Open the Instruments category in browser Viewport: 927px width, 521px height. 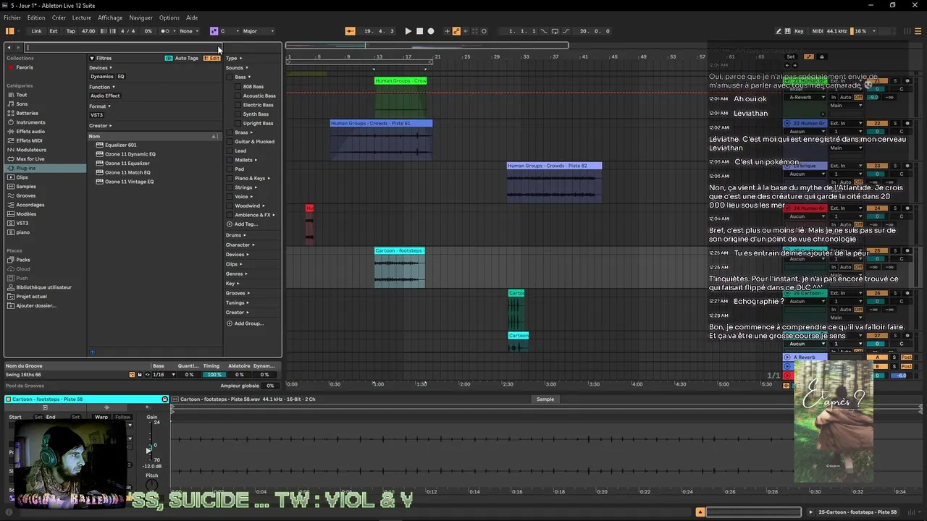pyautogui.click(x=30, y=122)
